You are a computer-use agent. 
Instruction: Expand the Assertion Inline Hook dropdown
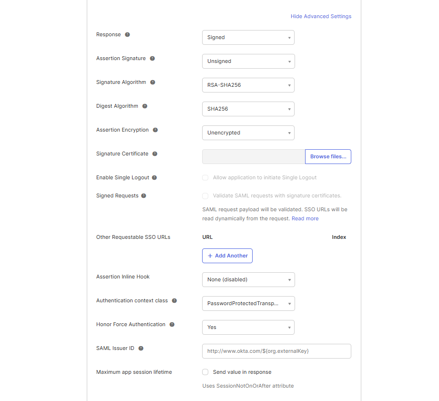coord(248,280)
